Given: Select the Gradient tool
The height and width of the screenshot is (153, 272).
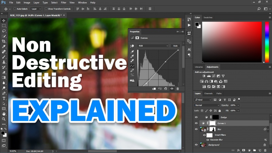Looking at the screenshot, I should pyautogui.click(x=4, y=78).
